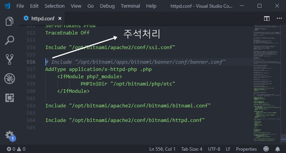Change the LF end-of-line sequence
The width and height of the screenshot is (286, 153).
tap(228, 149)
